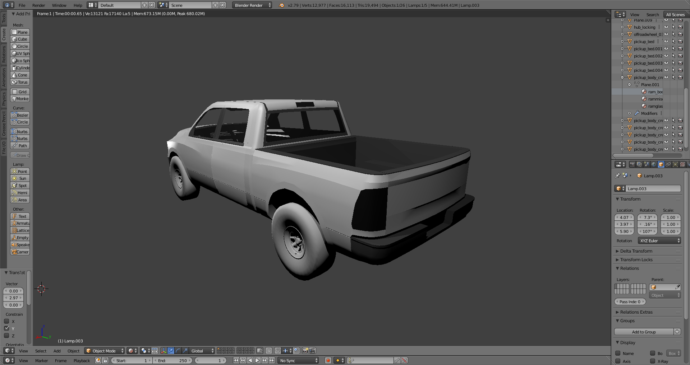Open the Marker menu in timeline
The height and width of the screenshot is (365, 690).
tap(41, 360)
